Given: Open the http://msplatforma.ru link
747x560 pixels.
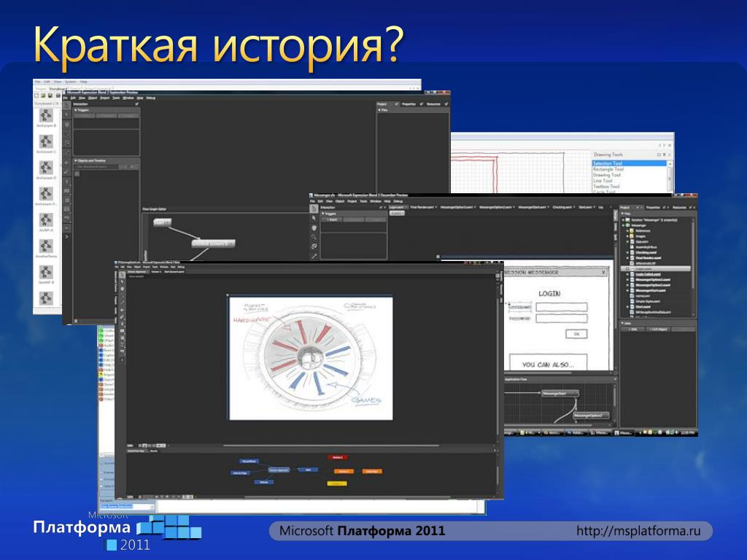Looking at the screenshot, I should (638, 531).
